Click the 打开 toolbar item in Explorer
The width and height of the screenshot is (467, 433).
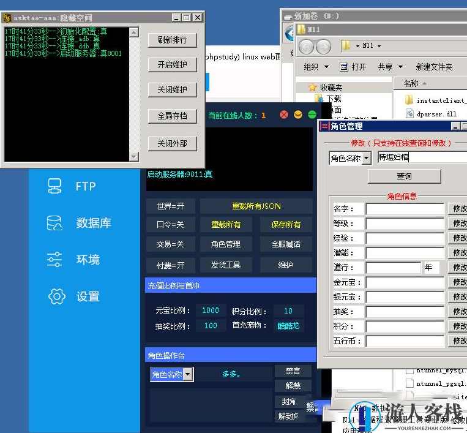[353, 67]
